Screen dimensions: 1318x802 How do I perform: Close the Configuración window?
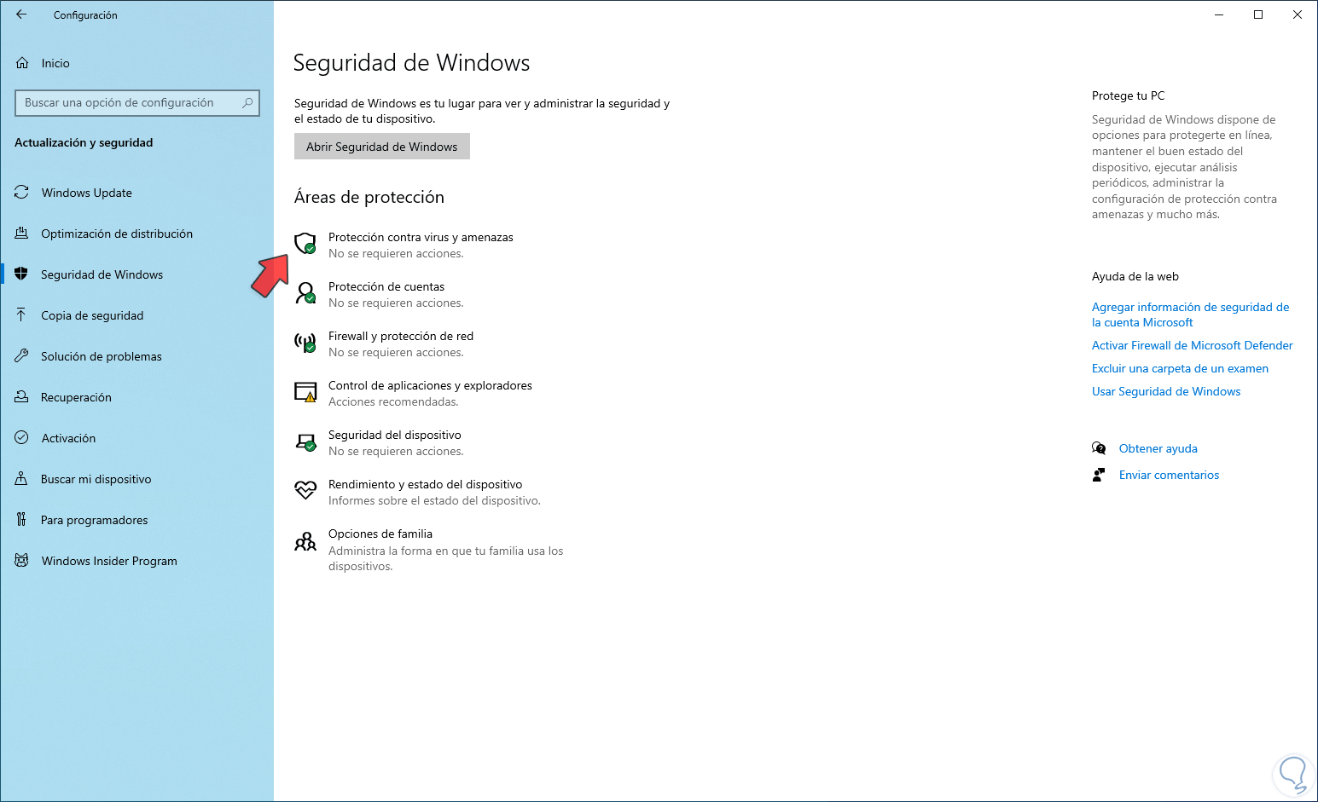click(1298, 14)
